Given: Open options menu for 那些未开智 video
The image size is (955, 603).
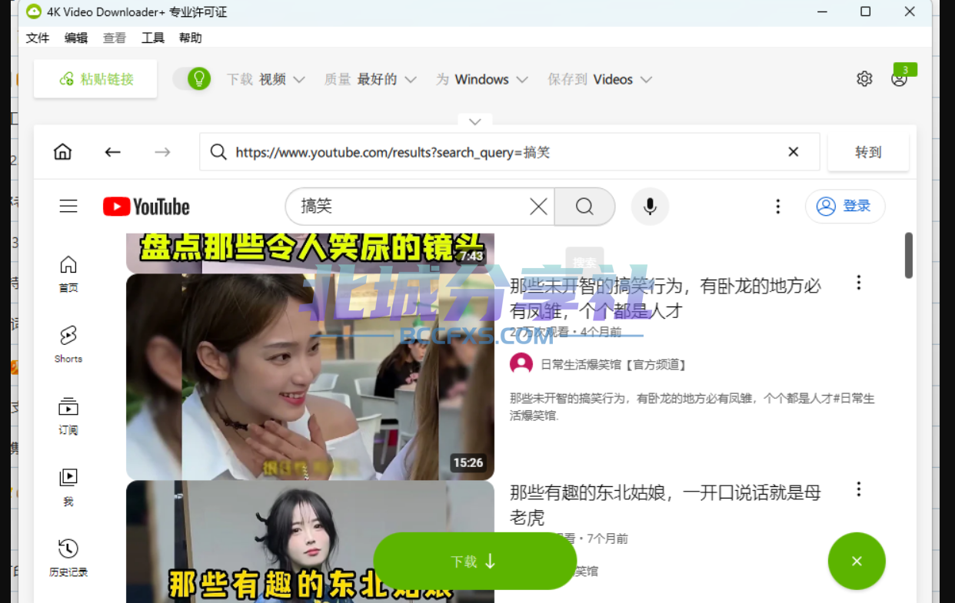Looking at the screenshot, I should tap(859, 283).
